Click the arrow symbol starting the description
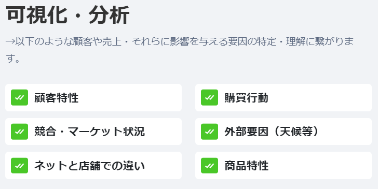 10,42
